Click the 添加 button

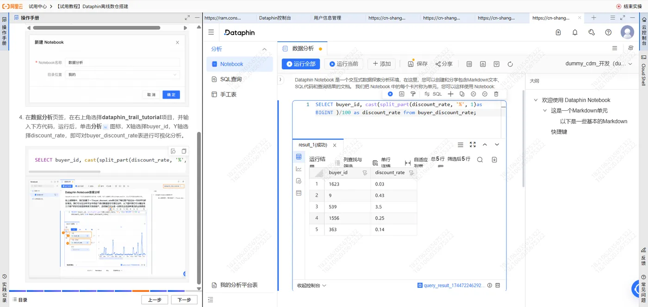point(382,64)
